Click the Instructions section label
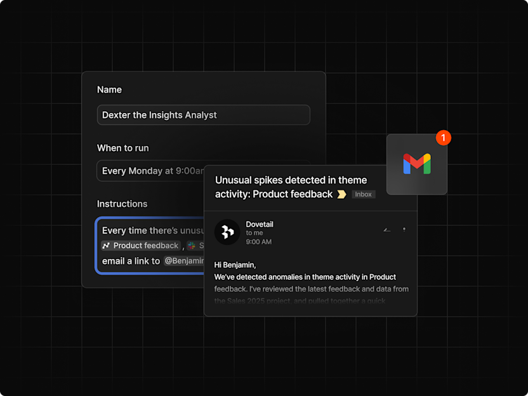Image resolution: width=528 pixels, height=396 pixels. (x=122, y=204)
